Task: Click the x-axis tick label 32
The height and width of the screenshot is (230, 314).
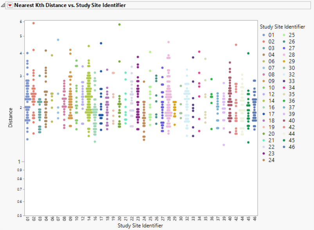Action: (187, 219)
